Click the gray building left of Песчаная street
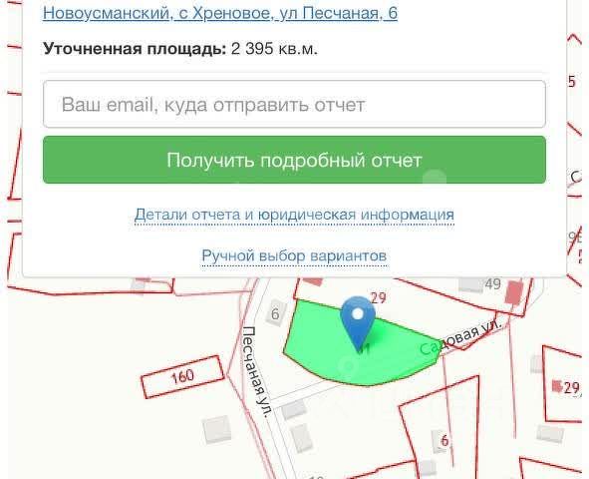 click(216, 429)
